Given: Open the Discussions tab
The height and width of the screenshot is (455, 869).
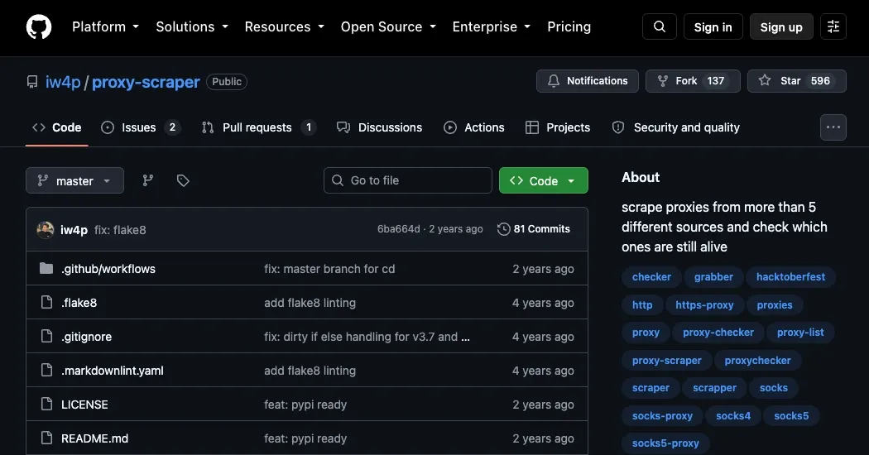Looking at the screenshot, I should tap(380, 127).
